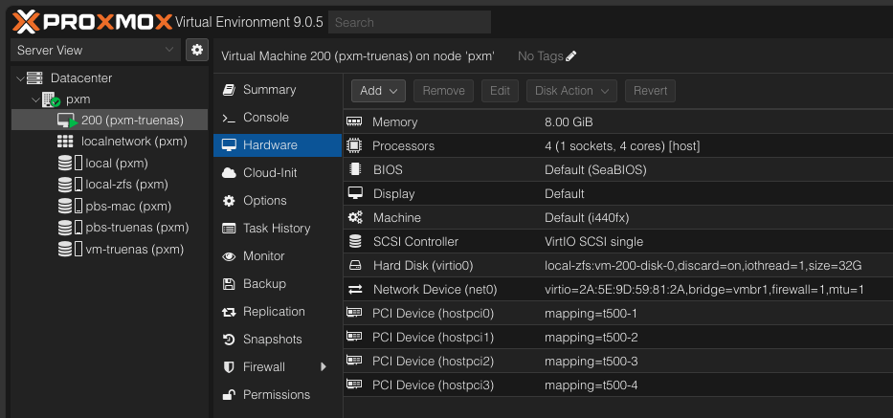Open the Disk Action dropdown
Viewport: 893px width, 418px height.
(571, 91)
